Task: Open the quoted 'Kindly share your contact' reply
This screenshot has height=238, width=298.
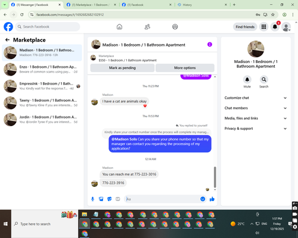Action: point(157,132)
